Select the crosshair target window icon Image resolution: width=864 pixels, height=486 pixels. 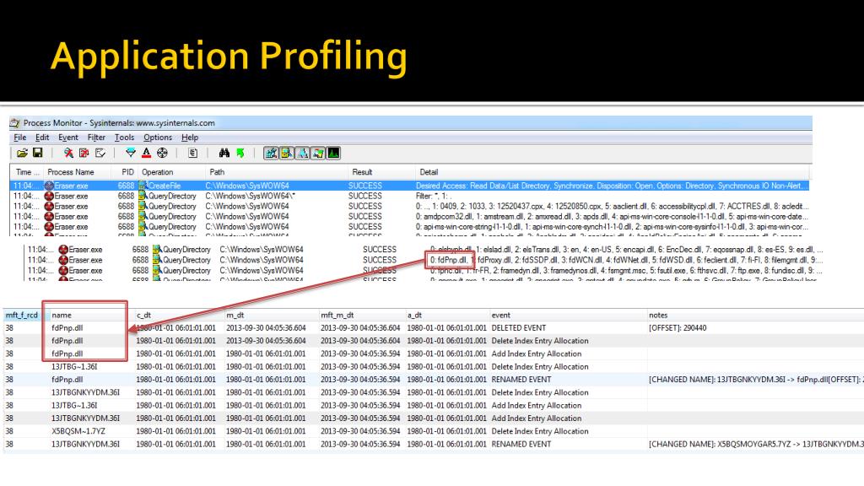click(162, 154)
